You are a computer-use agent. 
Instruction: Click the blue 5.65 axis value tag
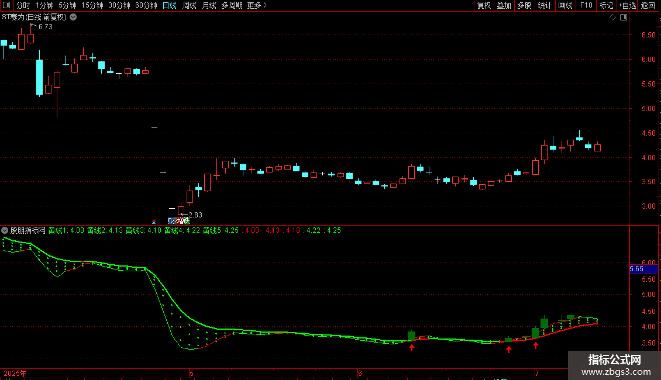pos(643,269)
